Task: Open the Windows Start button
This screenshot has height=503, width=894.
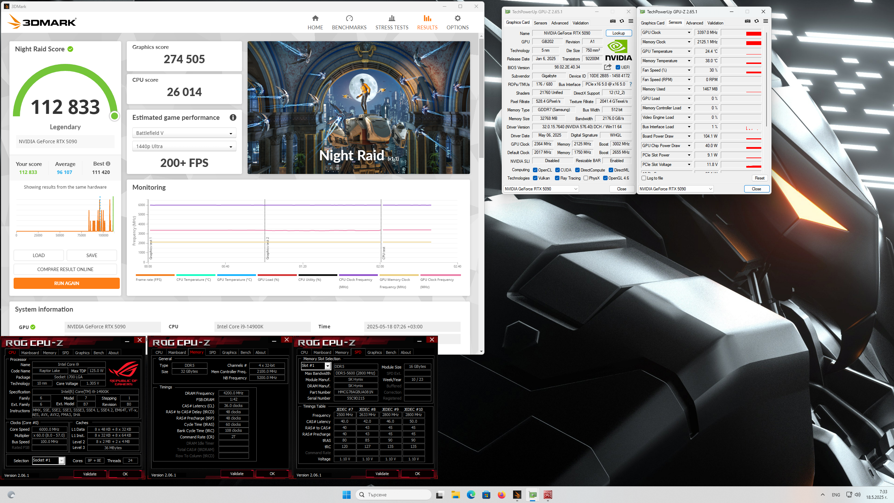Action: (x=346, y=495)
